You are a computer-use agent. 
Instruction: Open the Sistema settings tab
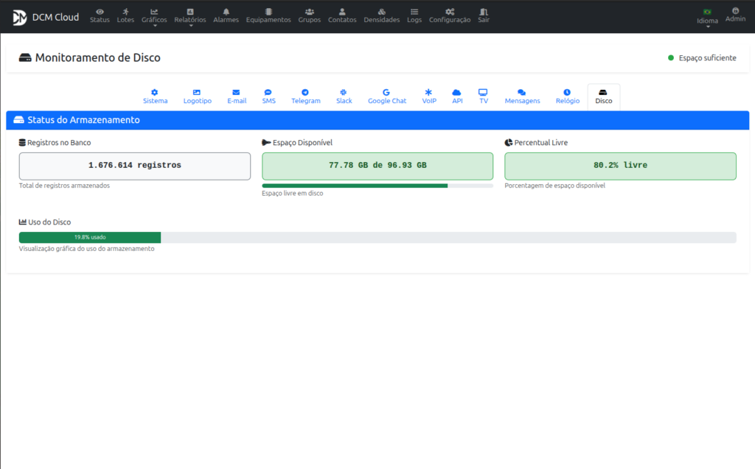[x=155, y=96]
